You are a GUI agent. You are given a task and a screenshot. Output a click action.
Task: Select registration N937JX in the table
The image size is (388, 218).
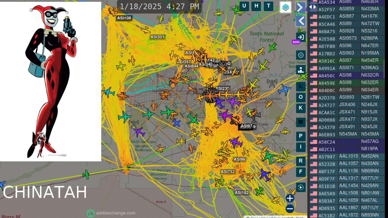click(370, 119)
